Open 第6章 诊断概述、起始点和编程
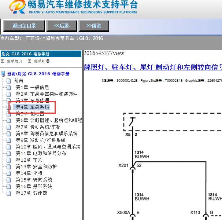The width and height of the screenshot is (222, 220). click(x=49, y=120)
